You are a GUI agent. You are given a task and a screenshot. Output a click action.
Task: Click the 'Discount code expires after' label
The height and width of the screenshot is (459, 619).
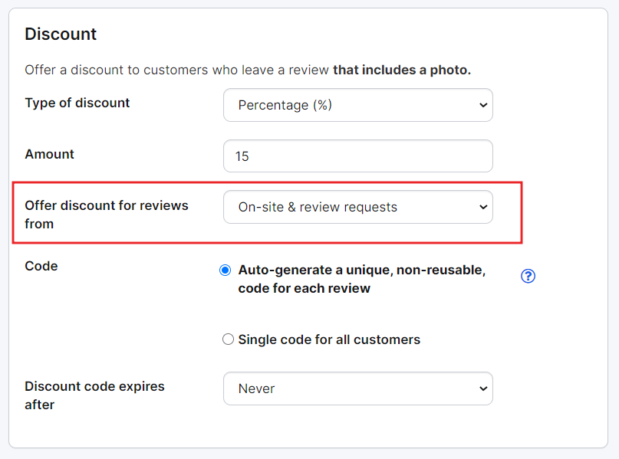click(x=94, y=395)
